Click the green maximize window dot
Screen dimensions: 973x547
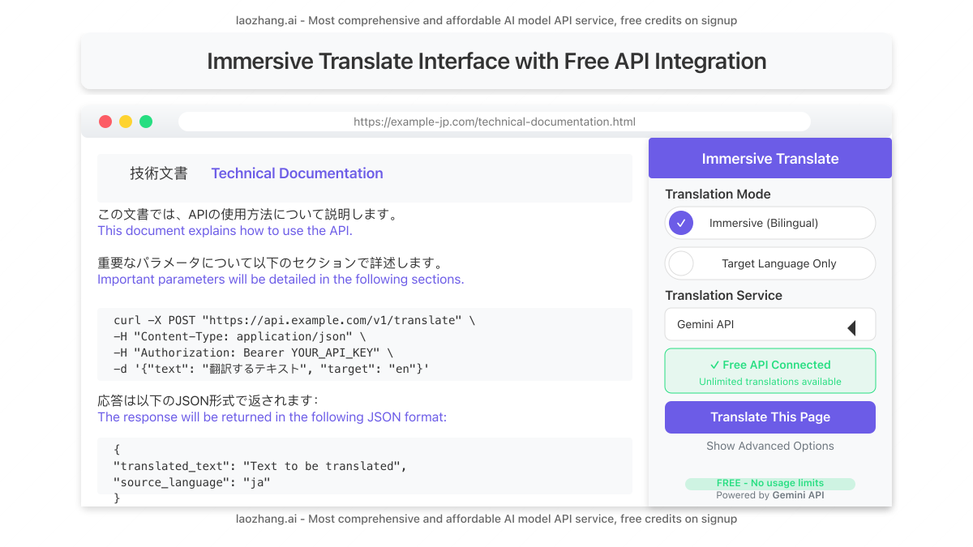146,122
